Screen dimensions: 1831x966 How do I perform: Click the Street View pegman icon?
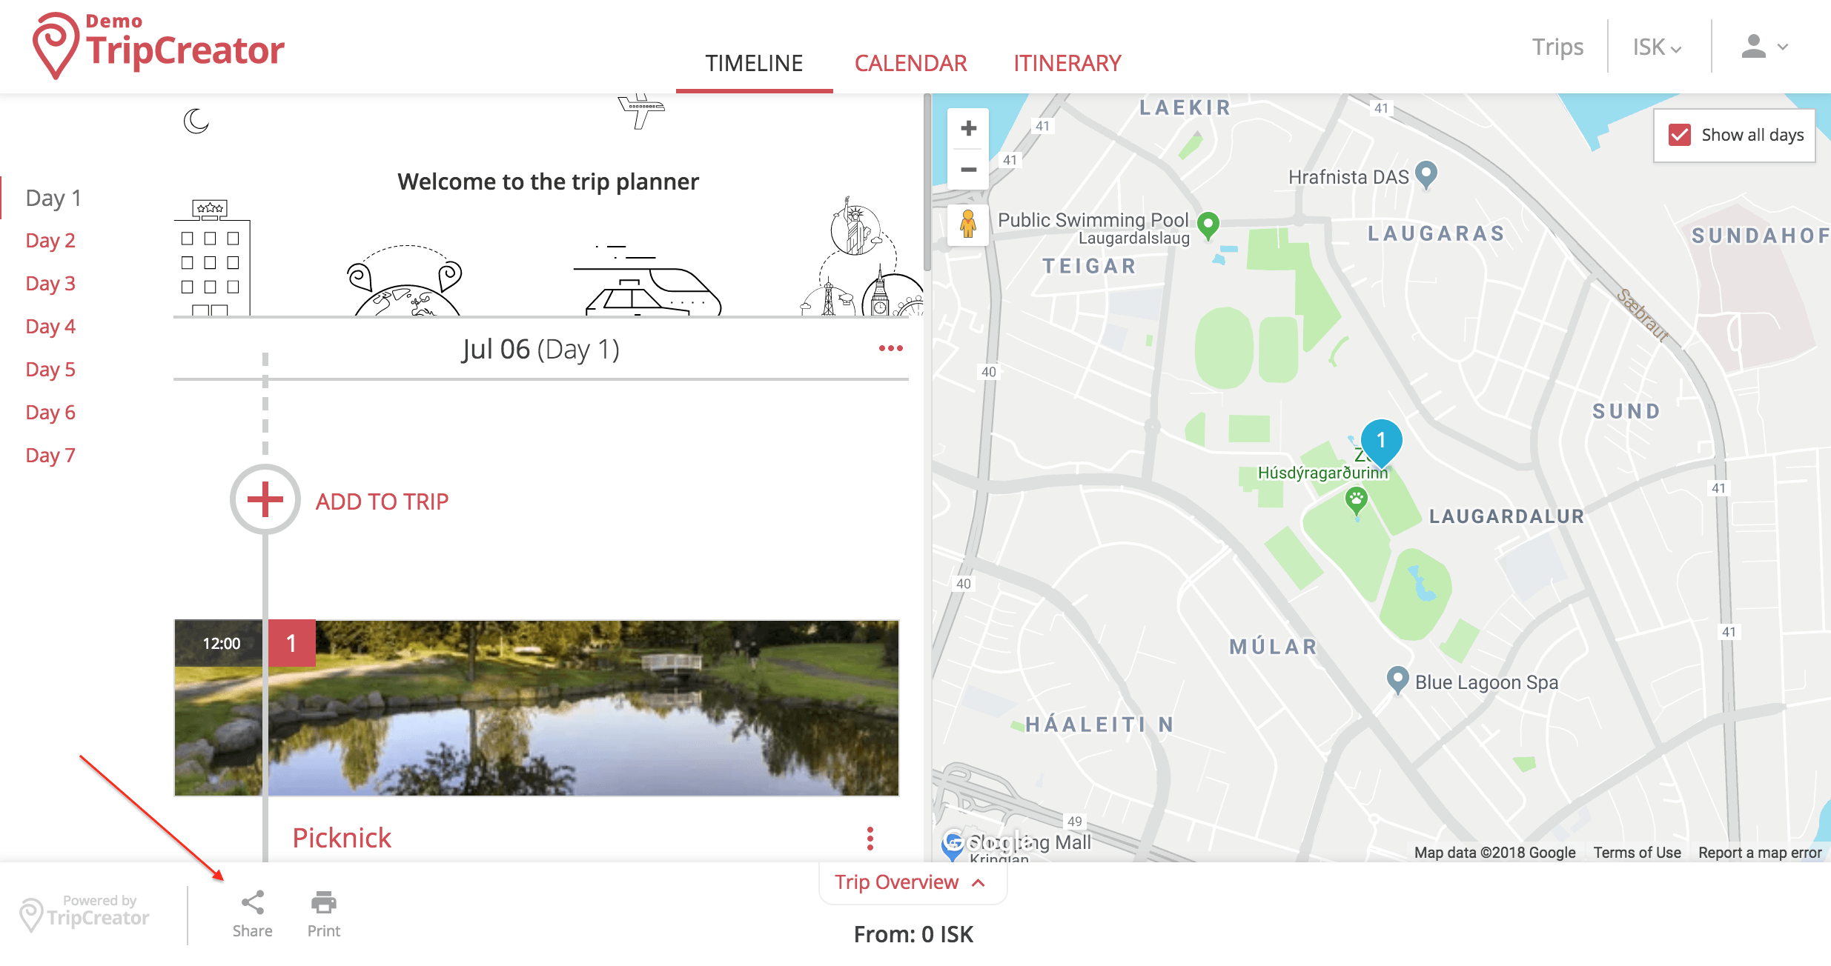pyautogui.click(x=968, y=224)
